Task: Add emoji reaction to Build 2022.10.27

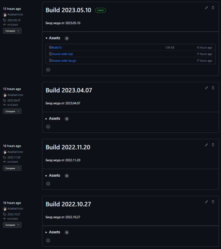Action: (48, 240)
